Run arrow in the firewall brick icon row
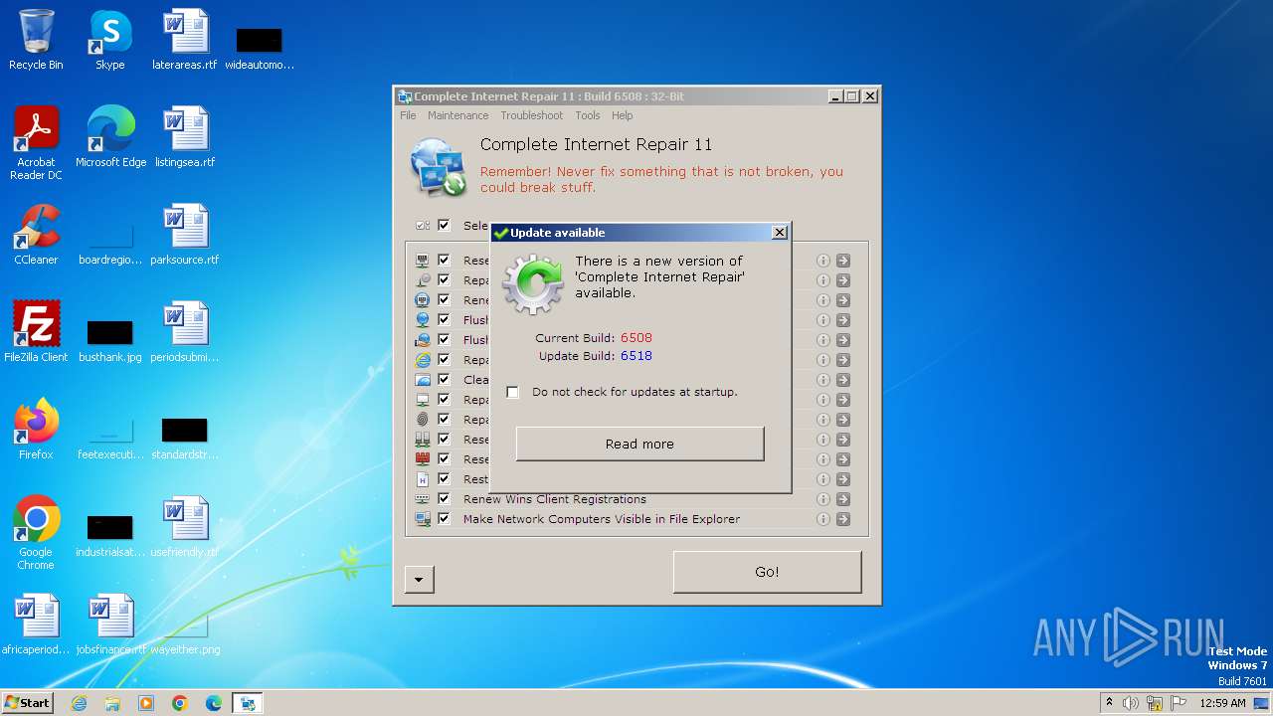This screenshot has height=716, width=1273. pyautogui.click(x=843, y=459)
